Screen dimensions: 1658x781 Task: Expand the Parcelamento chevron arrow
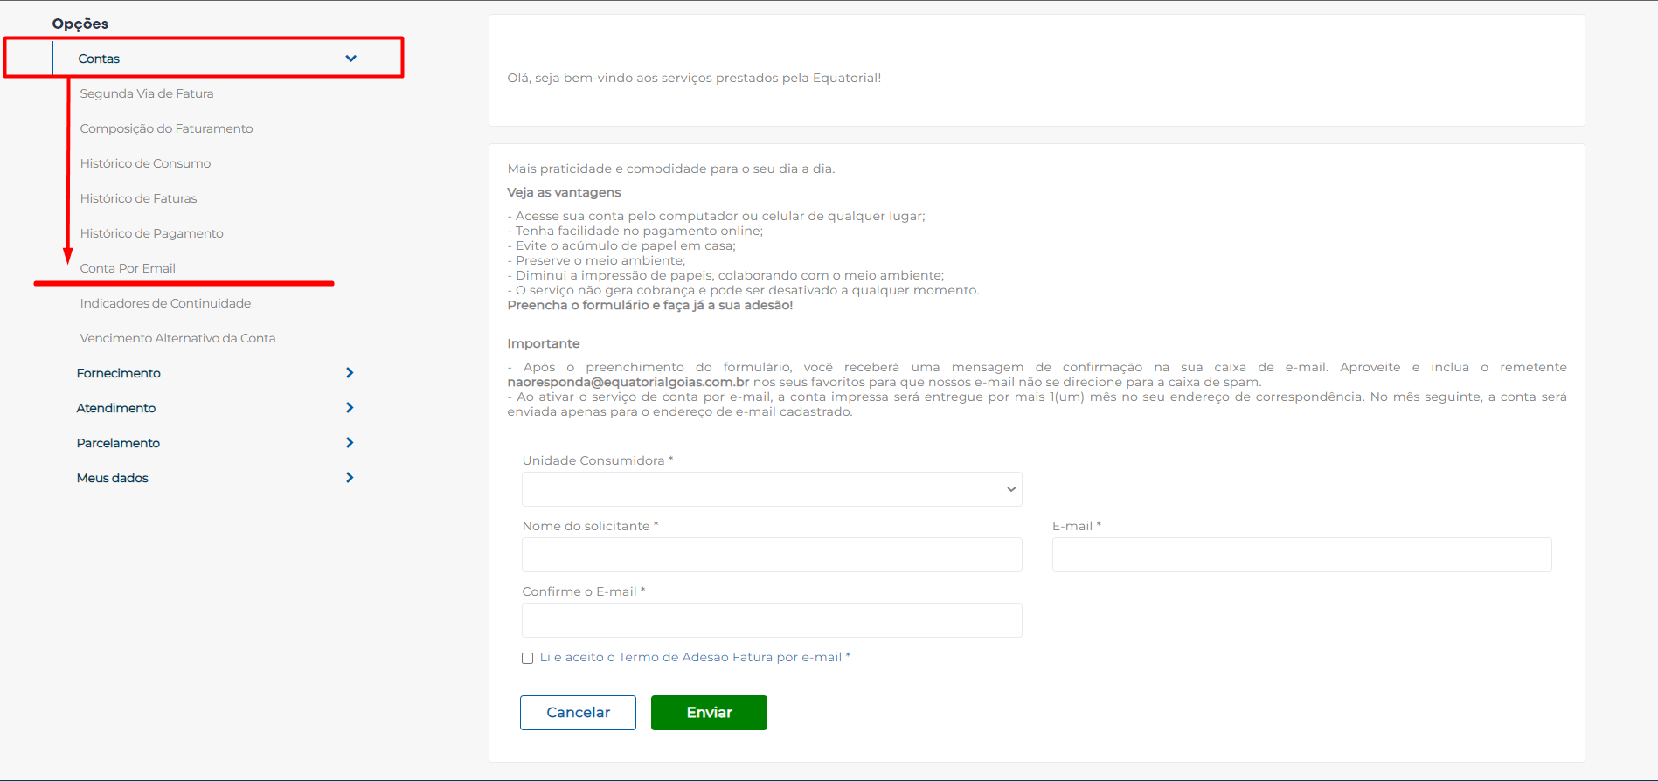(x=350, y=443)
